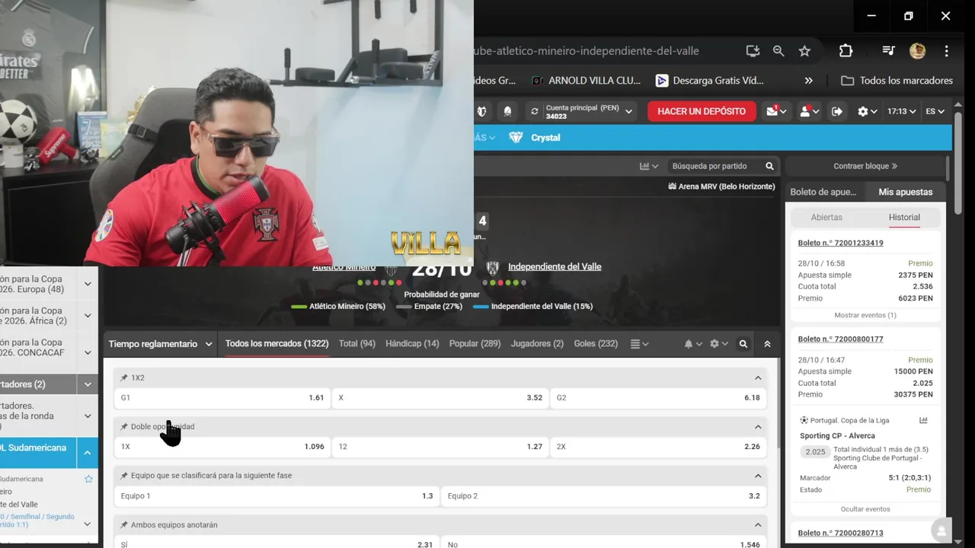Open the Chrome profile avatar

point(917,51)
